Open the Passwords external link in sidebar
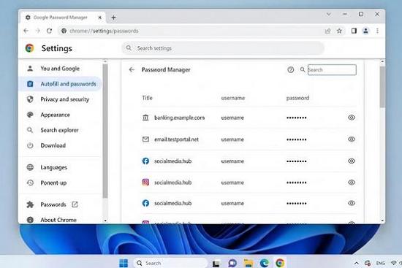402x268 pixels. [x=75, y=204]
